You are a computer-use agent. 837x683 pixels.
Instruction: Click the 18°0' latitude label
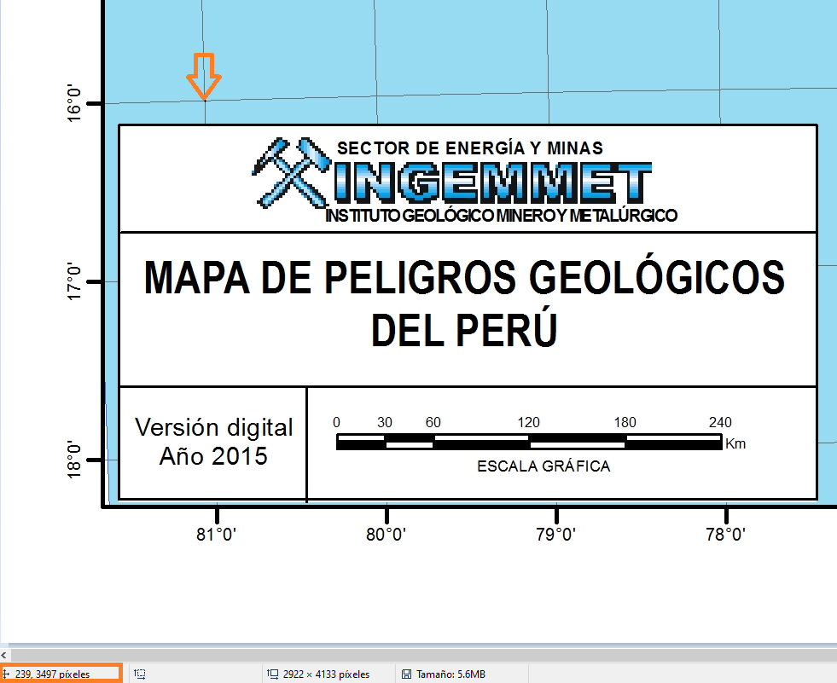point(74,460)
